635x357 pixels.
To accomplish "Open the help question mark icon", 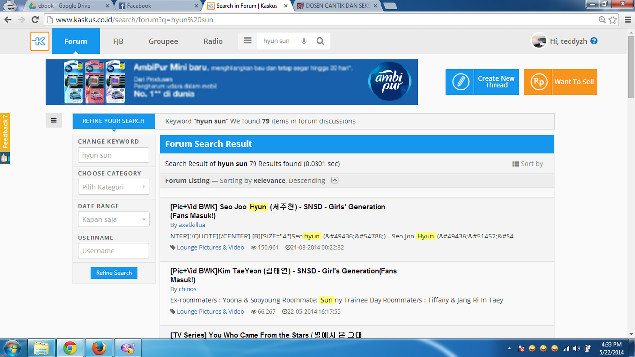I will point(594,41).
